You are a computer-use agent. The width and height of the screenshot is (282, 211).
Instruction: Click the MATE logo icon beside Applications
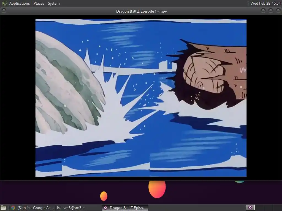click(4, 3)
